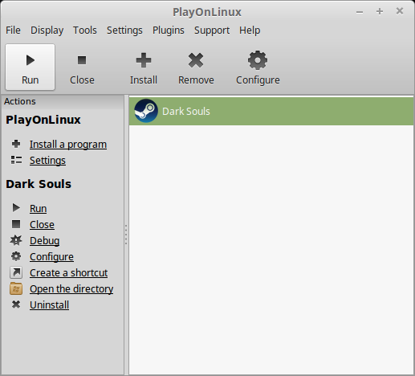The height and width of the screenshot is (376, 415).
Task: Close the PlayOnLinux window
Action: point(400,11)
